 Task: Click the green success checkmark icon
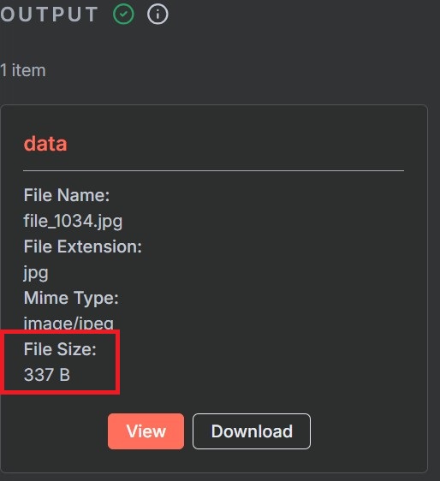[123, 14]
